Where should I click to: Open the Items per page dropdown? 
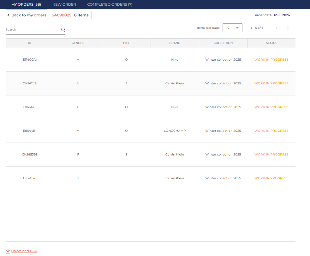tap(232, 28)
